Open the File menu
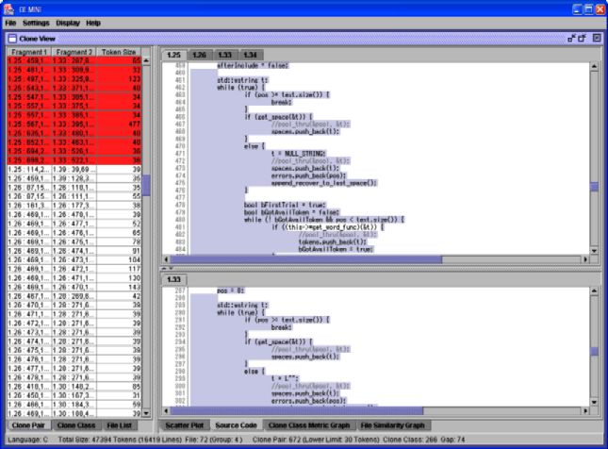This screenshot has width=608, height=449. click(10, 22)
